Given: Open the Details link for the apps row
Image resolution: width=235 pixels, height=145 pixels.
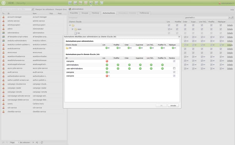Looking at the screenshot, I should (230, 29).
